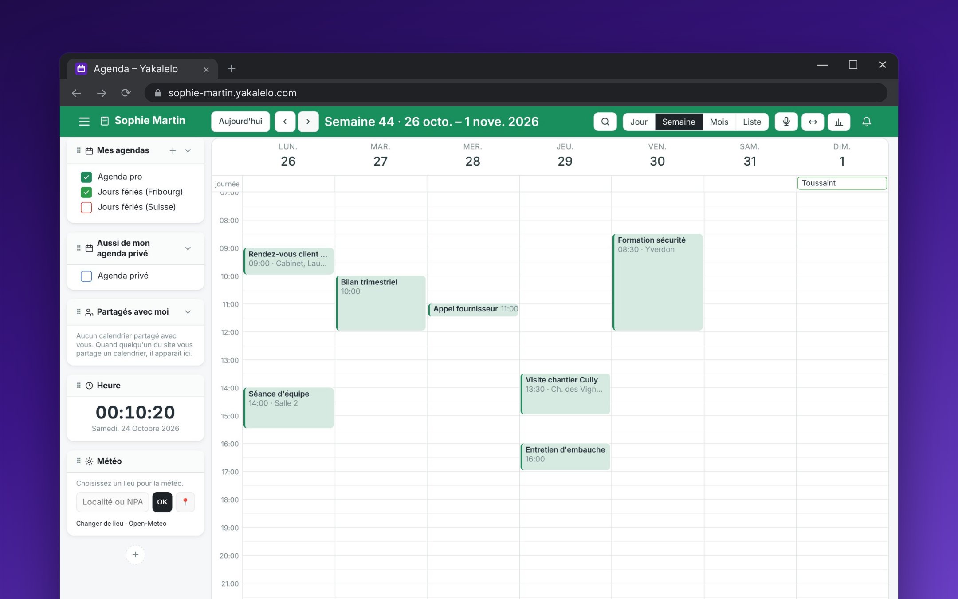Click the Partagés avec moi drag handle
Image resolution: width=958 pixels, height=599 pixels.
79,312
